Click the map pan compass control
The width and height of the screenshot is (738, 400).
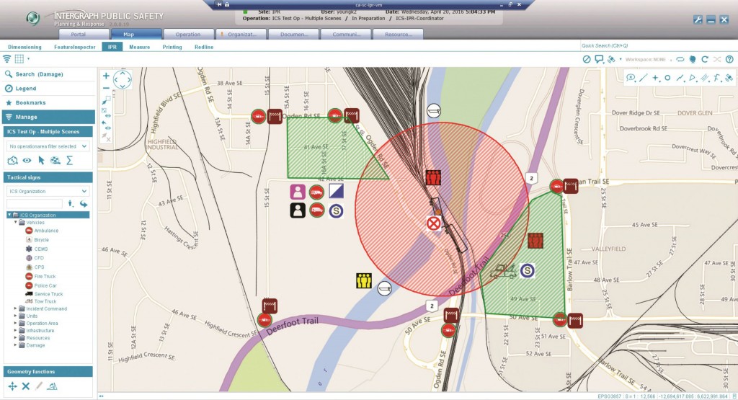point(123,79)
